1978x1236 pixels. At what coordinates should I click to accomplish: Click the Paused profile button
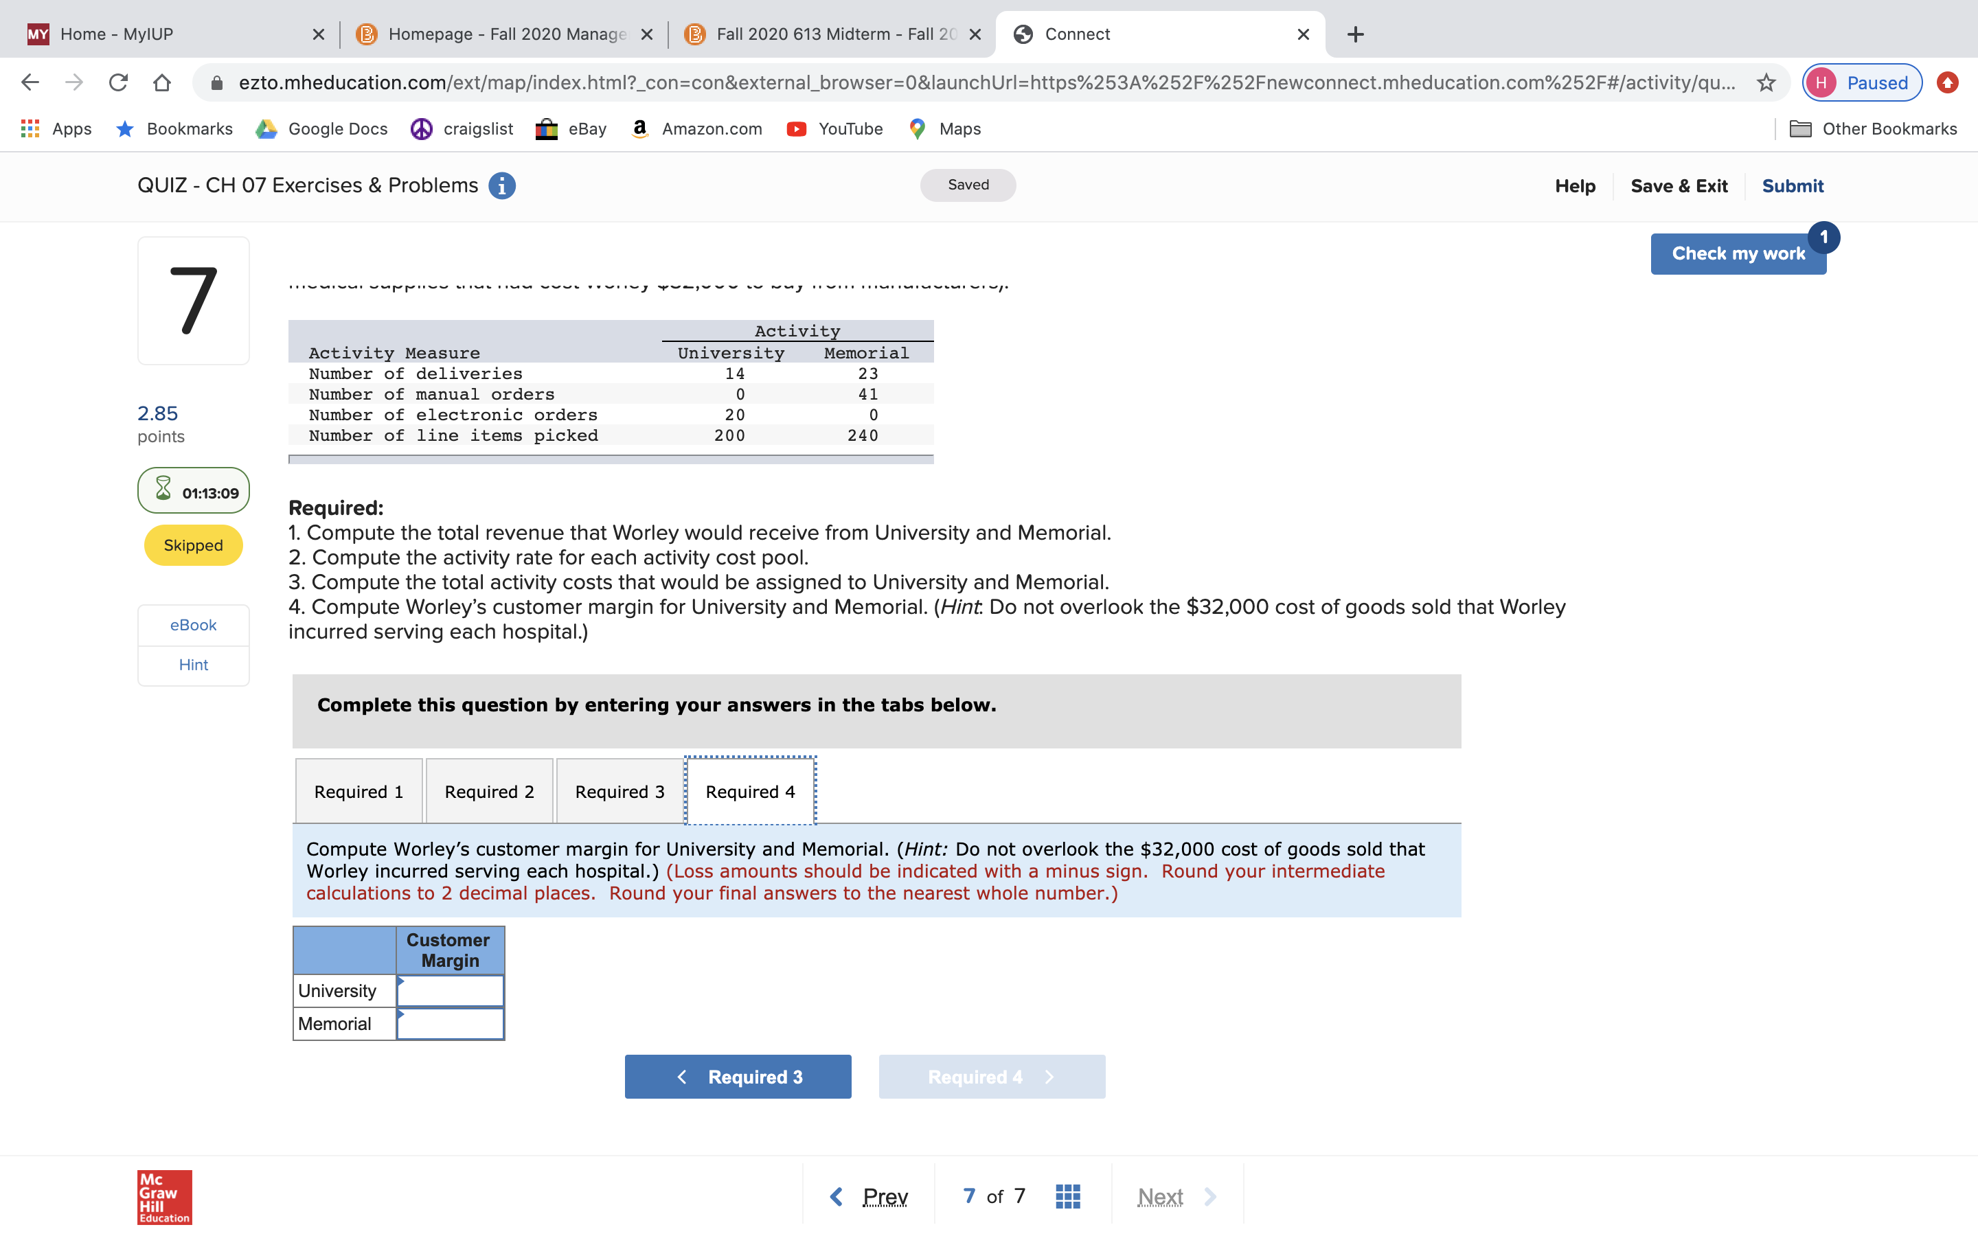click(1861, 82)
